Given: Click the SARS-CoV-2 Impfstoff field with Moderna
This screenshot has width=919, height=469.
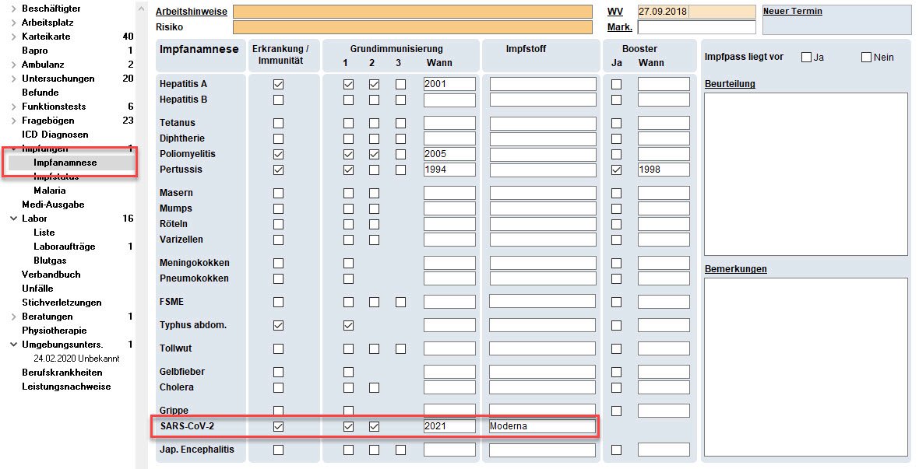Looking at the screenshot, I should pos(542,426).
